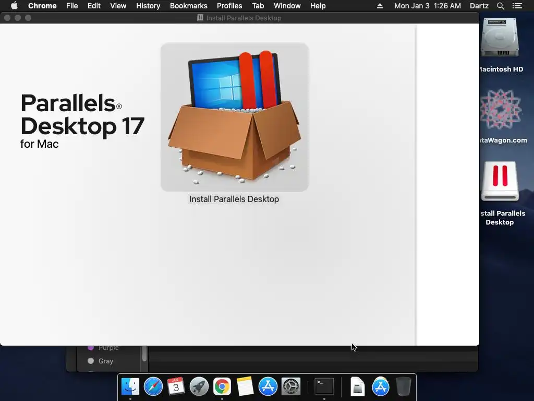Screen dimensions: 534x401
Task: Open Finder from the Dock
Action: [x=130, y=387]
